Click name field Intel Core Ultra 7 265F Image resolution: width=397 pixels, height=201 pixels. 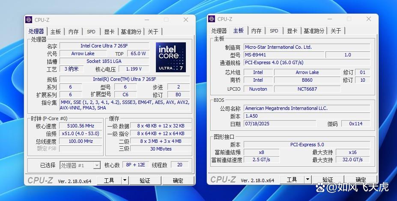tap(104, 46)
